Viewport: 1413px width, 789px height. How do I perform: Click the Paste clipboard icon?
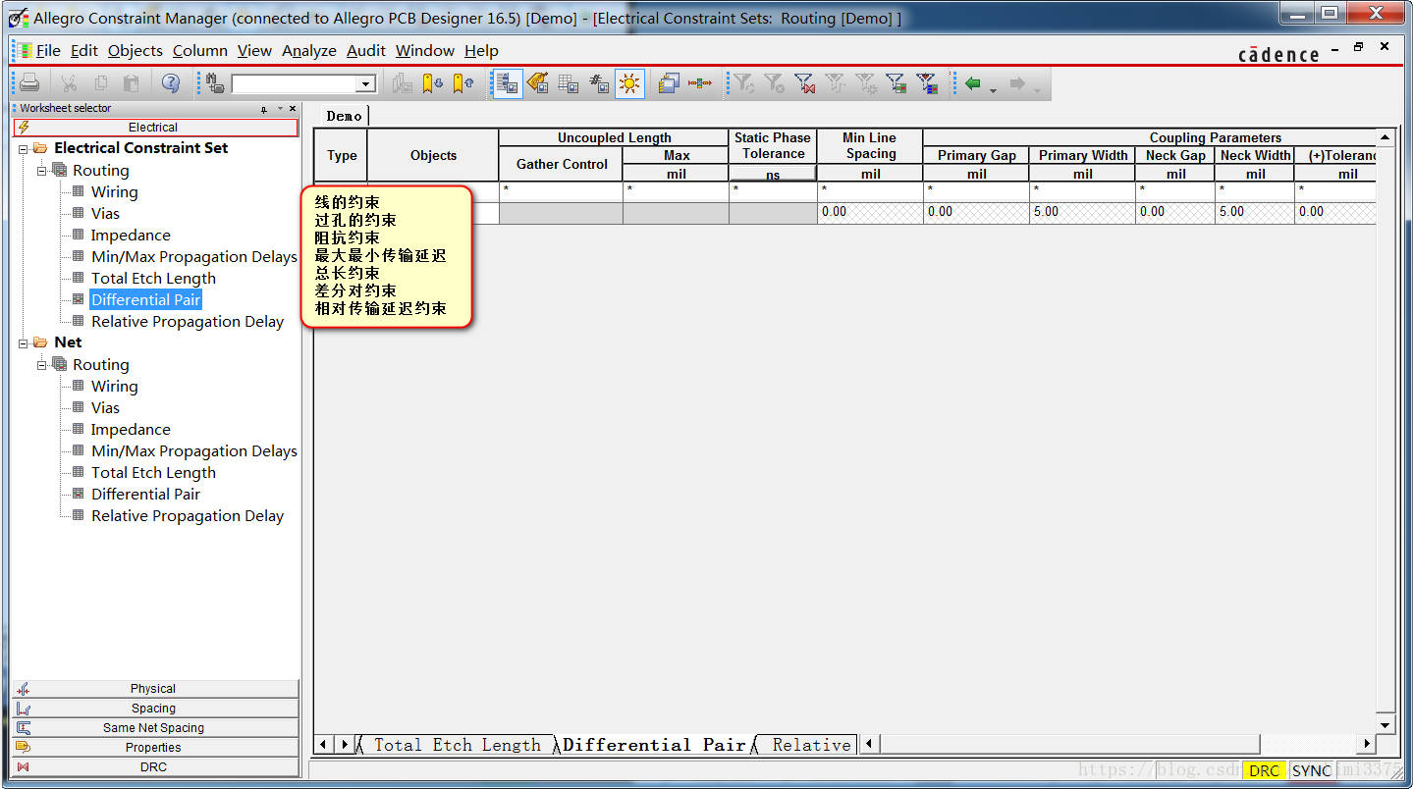coord(131,83)
